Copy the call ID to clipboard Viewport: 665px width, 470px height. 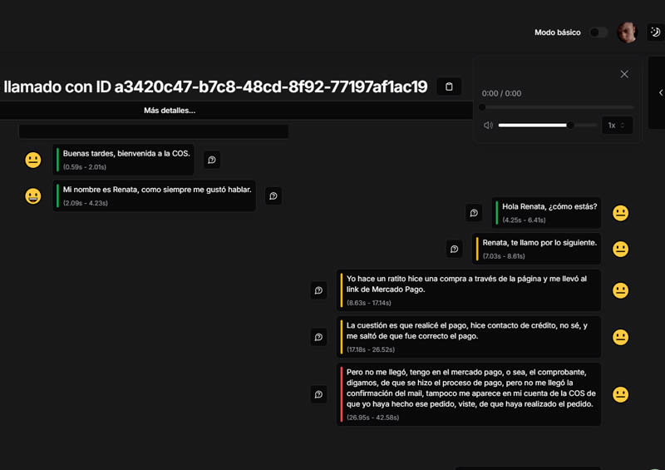pos(449,87)
